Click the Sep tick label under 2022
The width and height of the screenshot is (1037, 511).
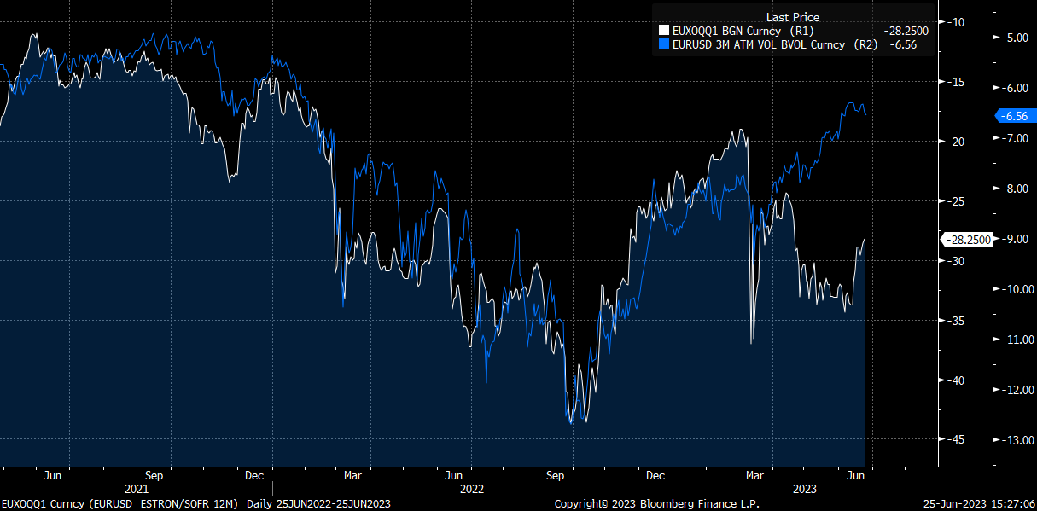click(x=555, y=475)
